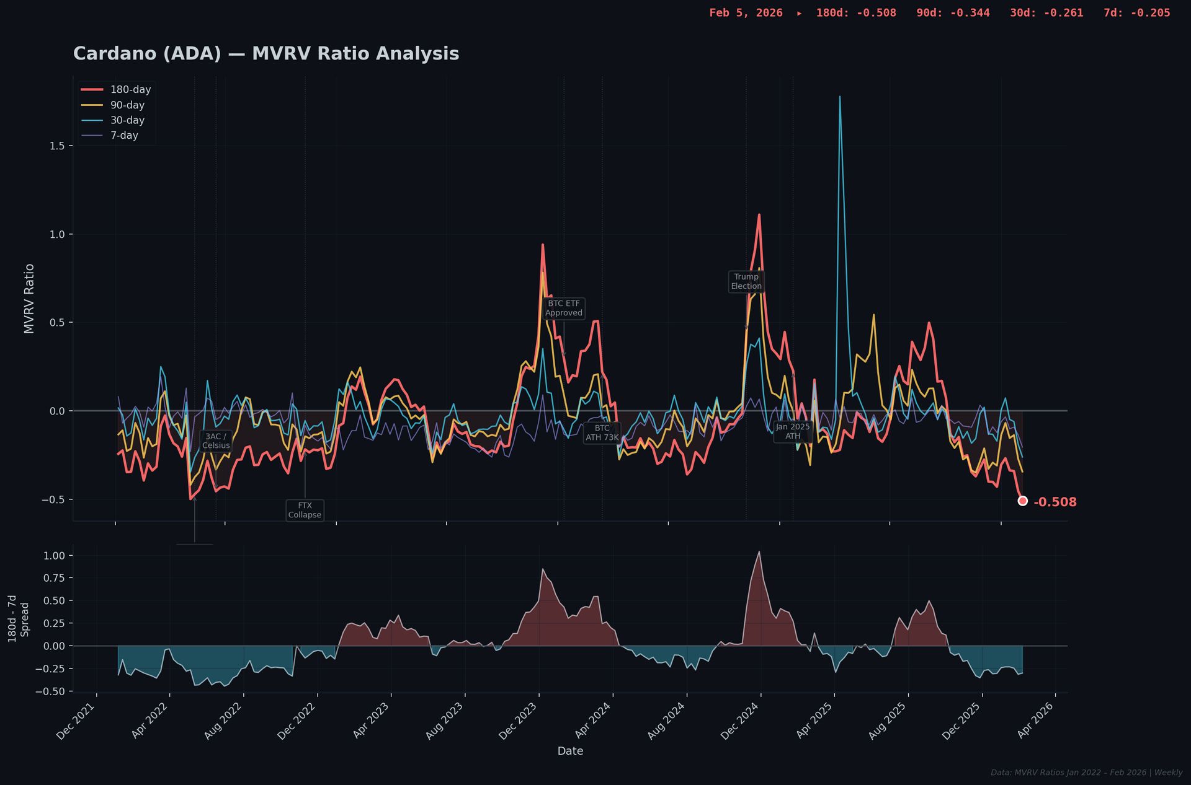Click the -0.508 end value label

tap(1055, 502)
